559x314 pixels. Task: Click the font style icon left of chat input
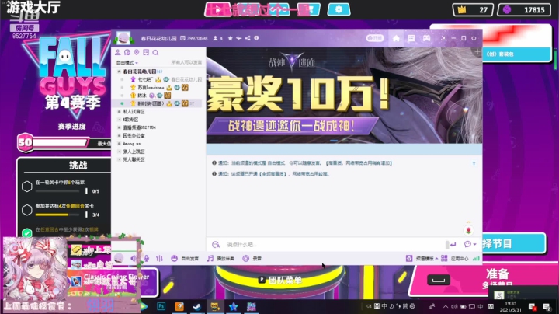pos(216,244)
